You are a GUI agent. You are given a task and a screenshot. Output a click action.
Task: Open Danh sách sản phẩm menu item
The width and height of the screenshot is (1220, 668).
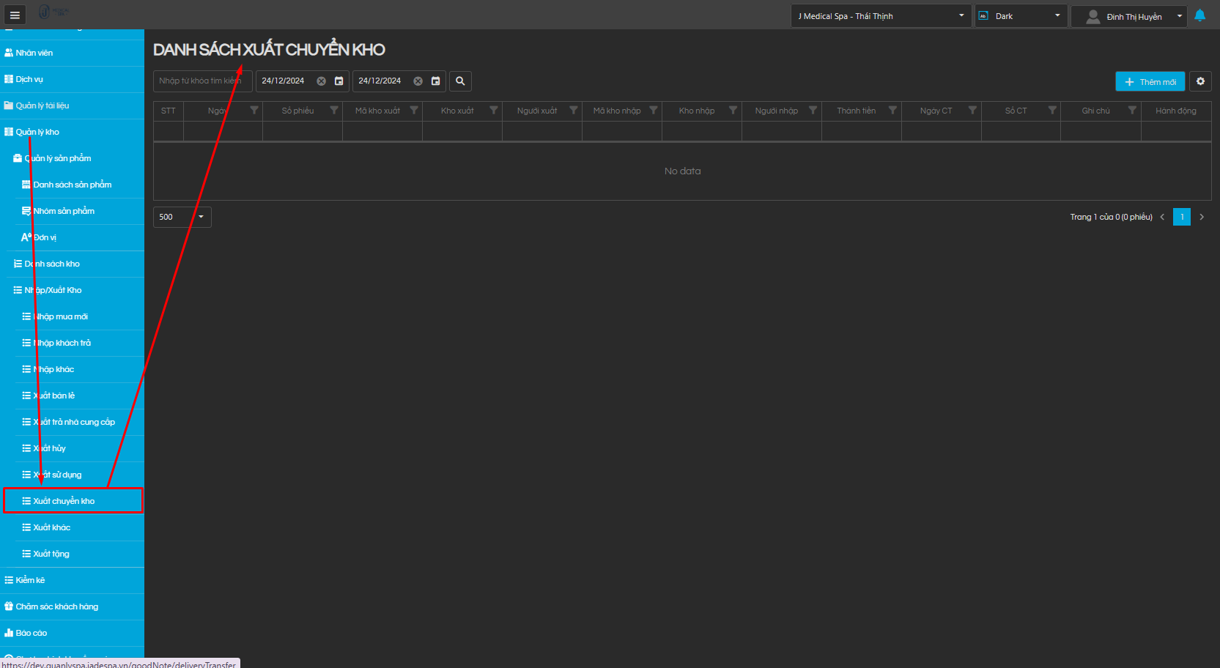[72, 185]
